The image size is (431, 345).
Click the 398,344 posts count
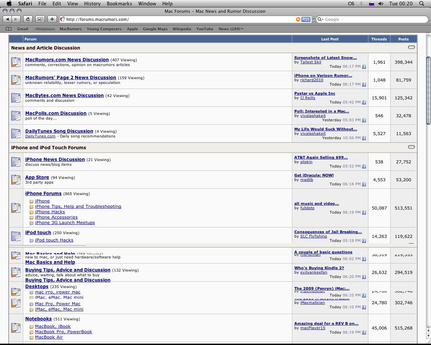pos(403,62)
